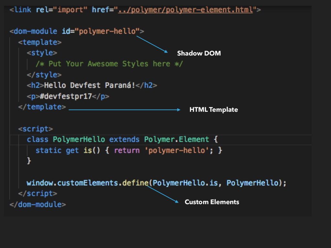Click the 'static' keyword
The height and width of the screenshot is (248, 331).
[x=48, y=150]
